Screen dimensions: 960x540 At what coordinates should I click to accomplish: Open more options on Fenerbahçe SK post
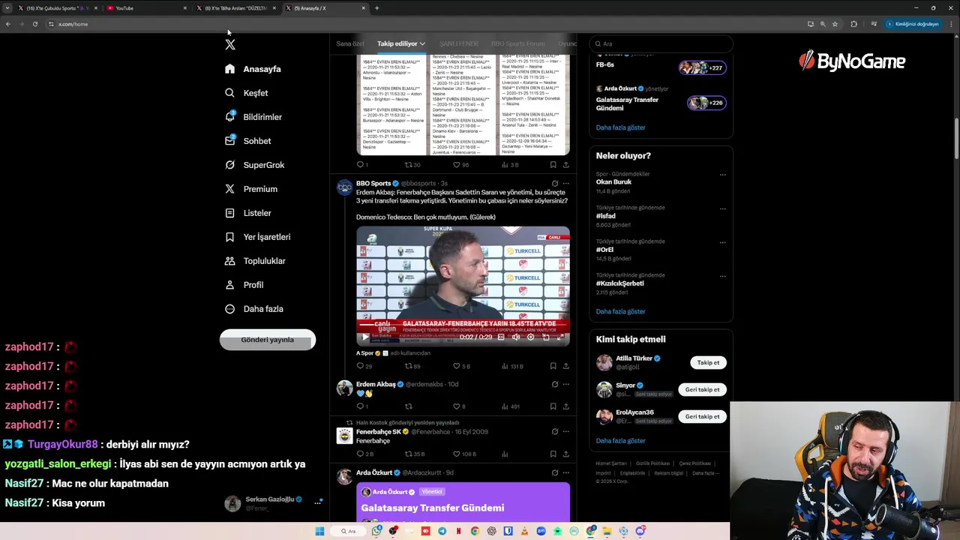(565, 431)
